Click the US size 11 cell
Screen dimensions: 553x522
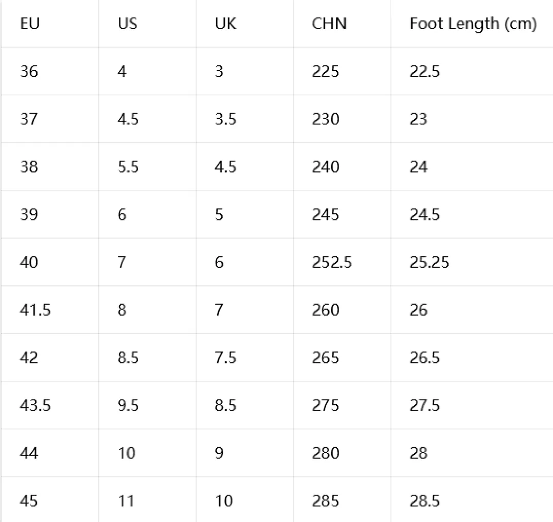click(147, 500)
